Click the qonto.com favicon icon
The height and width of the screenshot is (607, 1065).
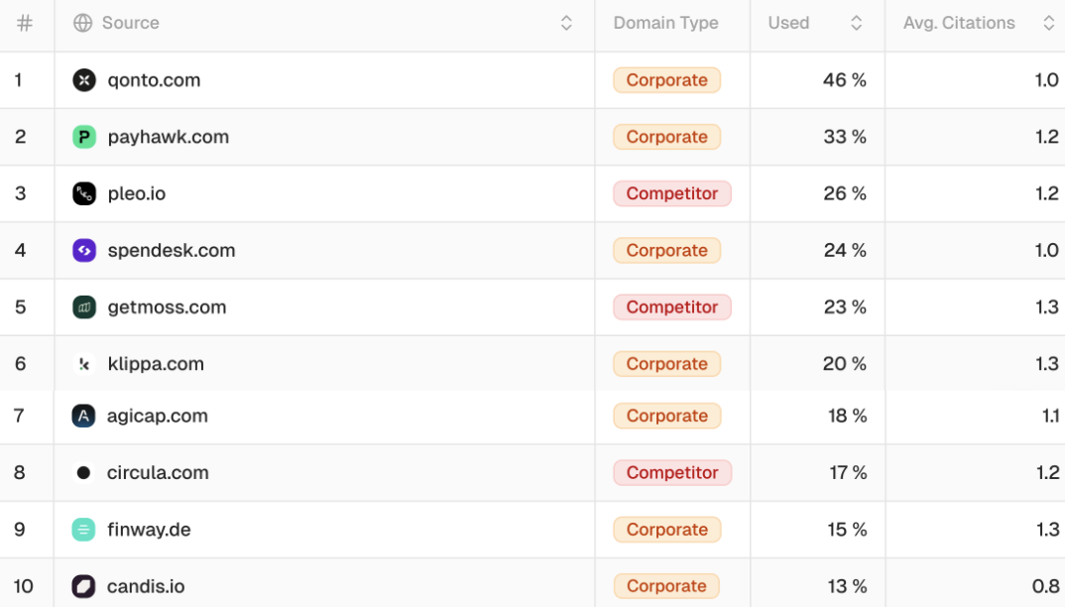[84, 80]
